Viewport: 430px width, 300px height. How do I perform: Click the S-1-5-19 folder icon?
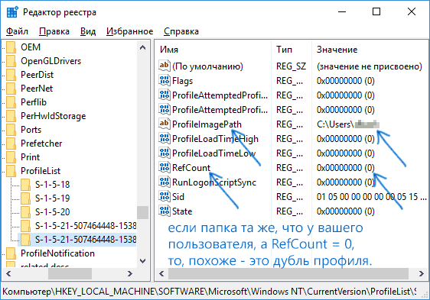click(x=25, y=198)
